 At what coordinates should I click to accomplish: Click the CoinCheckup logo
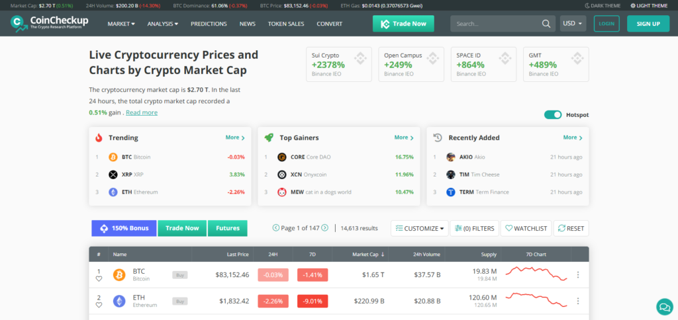pos(49,24)
